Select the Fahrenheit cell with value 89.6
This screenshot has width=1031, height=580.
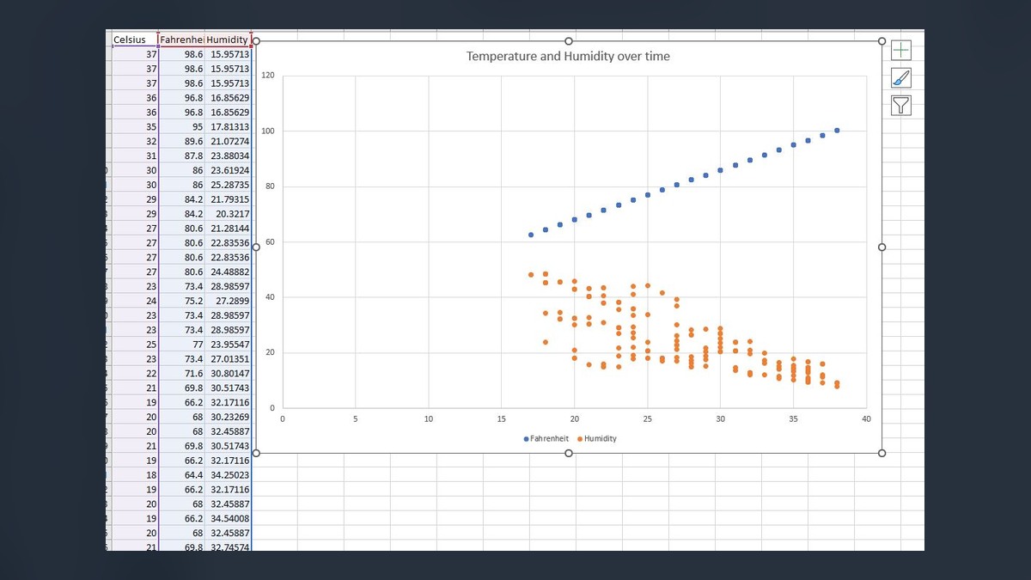[x=181, y=141]
